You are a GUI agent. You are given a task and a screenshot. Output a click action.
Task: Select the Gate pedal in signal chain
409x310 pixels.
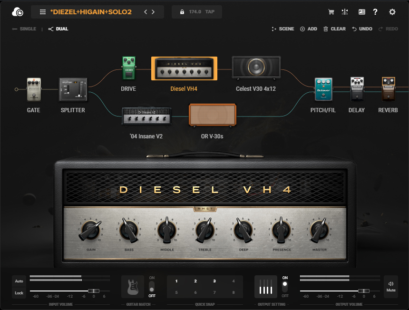tap(33, 89)
